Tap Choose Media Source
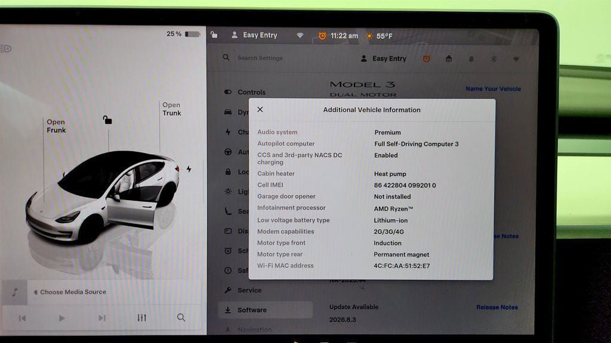The height and width of the screenshot is (343, 611). click(x=70, y=292)
